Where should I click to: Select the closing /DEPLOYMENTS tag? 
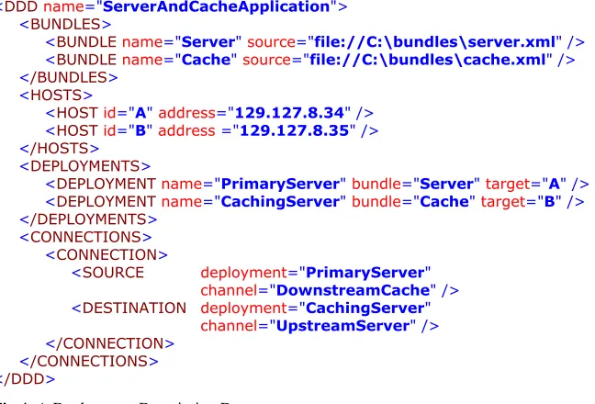point(88,219)
